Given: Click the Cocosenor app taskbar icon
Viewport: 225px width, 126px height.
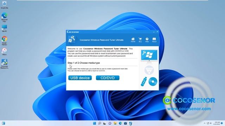Looking at the screenshot, I should pyautogui.click(x=130, y=123).
